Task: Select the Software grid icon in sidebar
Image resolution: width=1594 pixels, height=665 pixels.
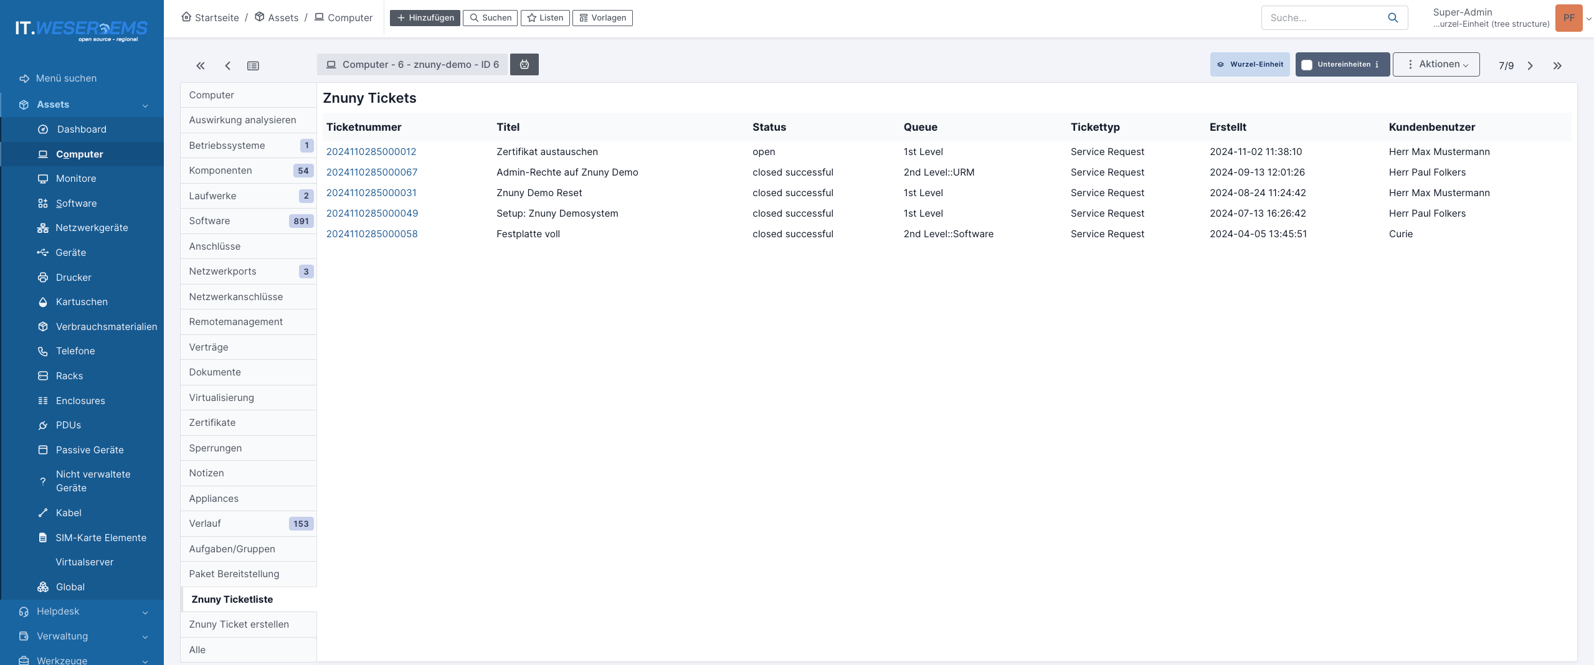Action: tap(43, 204)
